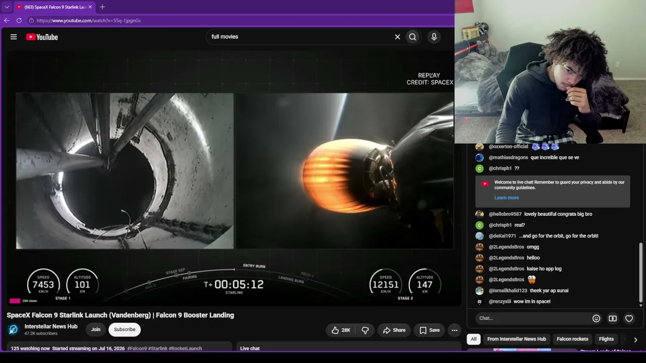Screen dimensions: 646x363
Task: Select @ismailkhalid123 in live chat
Action: (x=508, y=291)
